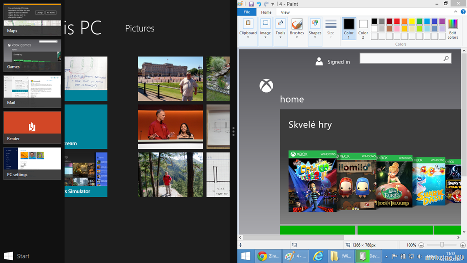Click Start button in app switcher
The image size is (467, 263).
point(17,256)
